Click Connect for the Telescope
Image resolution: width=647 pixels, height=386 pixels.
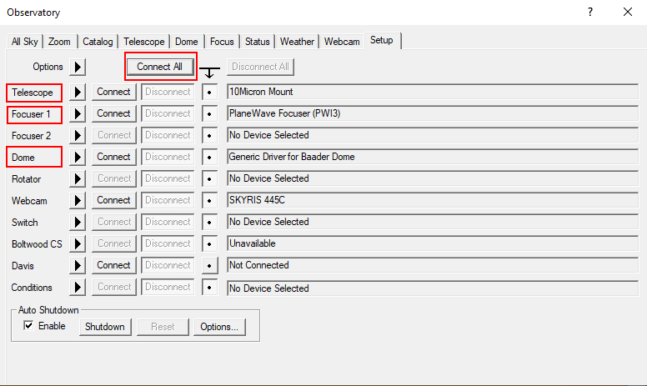[113, 92]
